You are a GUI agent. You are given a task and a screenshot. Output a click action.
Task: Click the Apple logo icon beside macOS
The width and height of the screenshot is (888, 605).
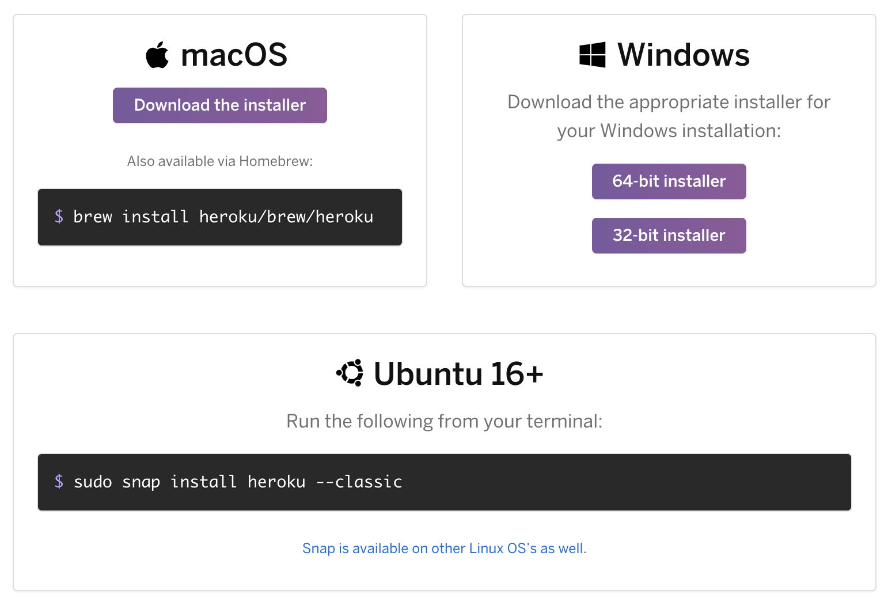[157, 55]
